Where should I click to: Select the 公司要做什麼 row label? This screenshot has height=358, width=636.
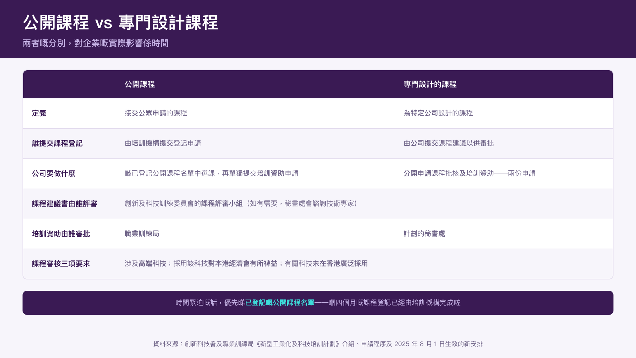click(54, 174)
